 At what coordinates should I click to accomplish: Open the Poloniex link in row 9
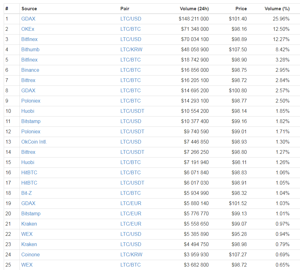(x=31, y=101)
